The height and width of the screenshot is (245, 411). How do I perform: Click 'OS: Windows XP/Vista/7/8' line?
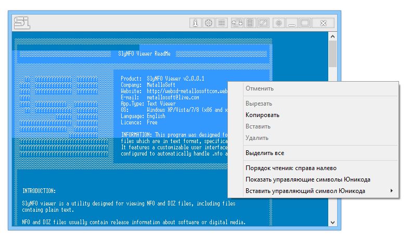pyautogui.click(x=174, y=110)
